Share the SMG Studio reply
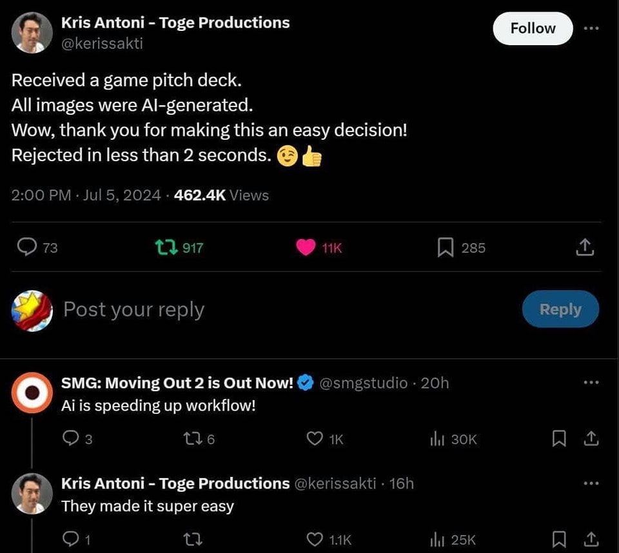 coord(591,438)
